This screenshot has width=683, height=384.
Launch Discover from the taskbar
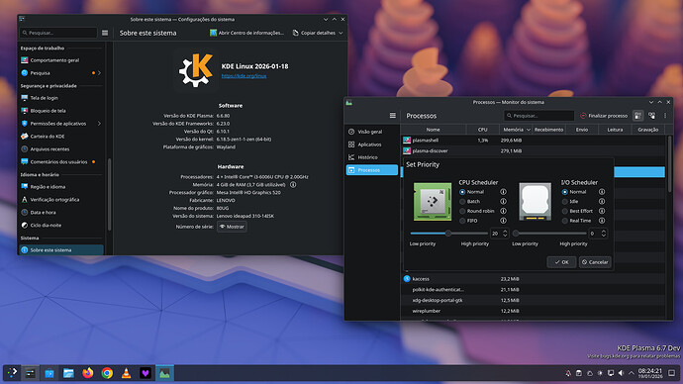click(x=49, y=373)
